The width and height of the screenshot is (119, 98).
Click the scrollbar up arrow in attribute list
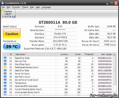click(x=115, y=54)
